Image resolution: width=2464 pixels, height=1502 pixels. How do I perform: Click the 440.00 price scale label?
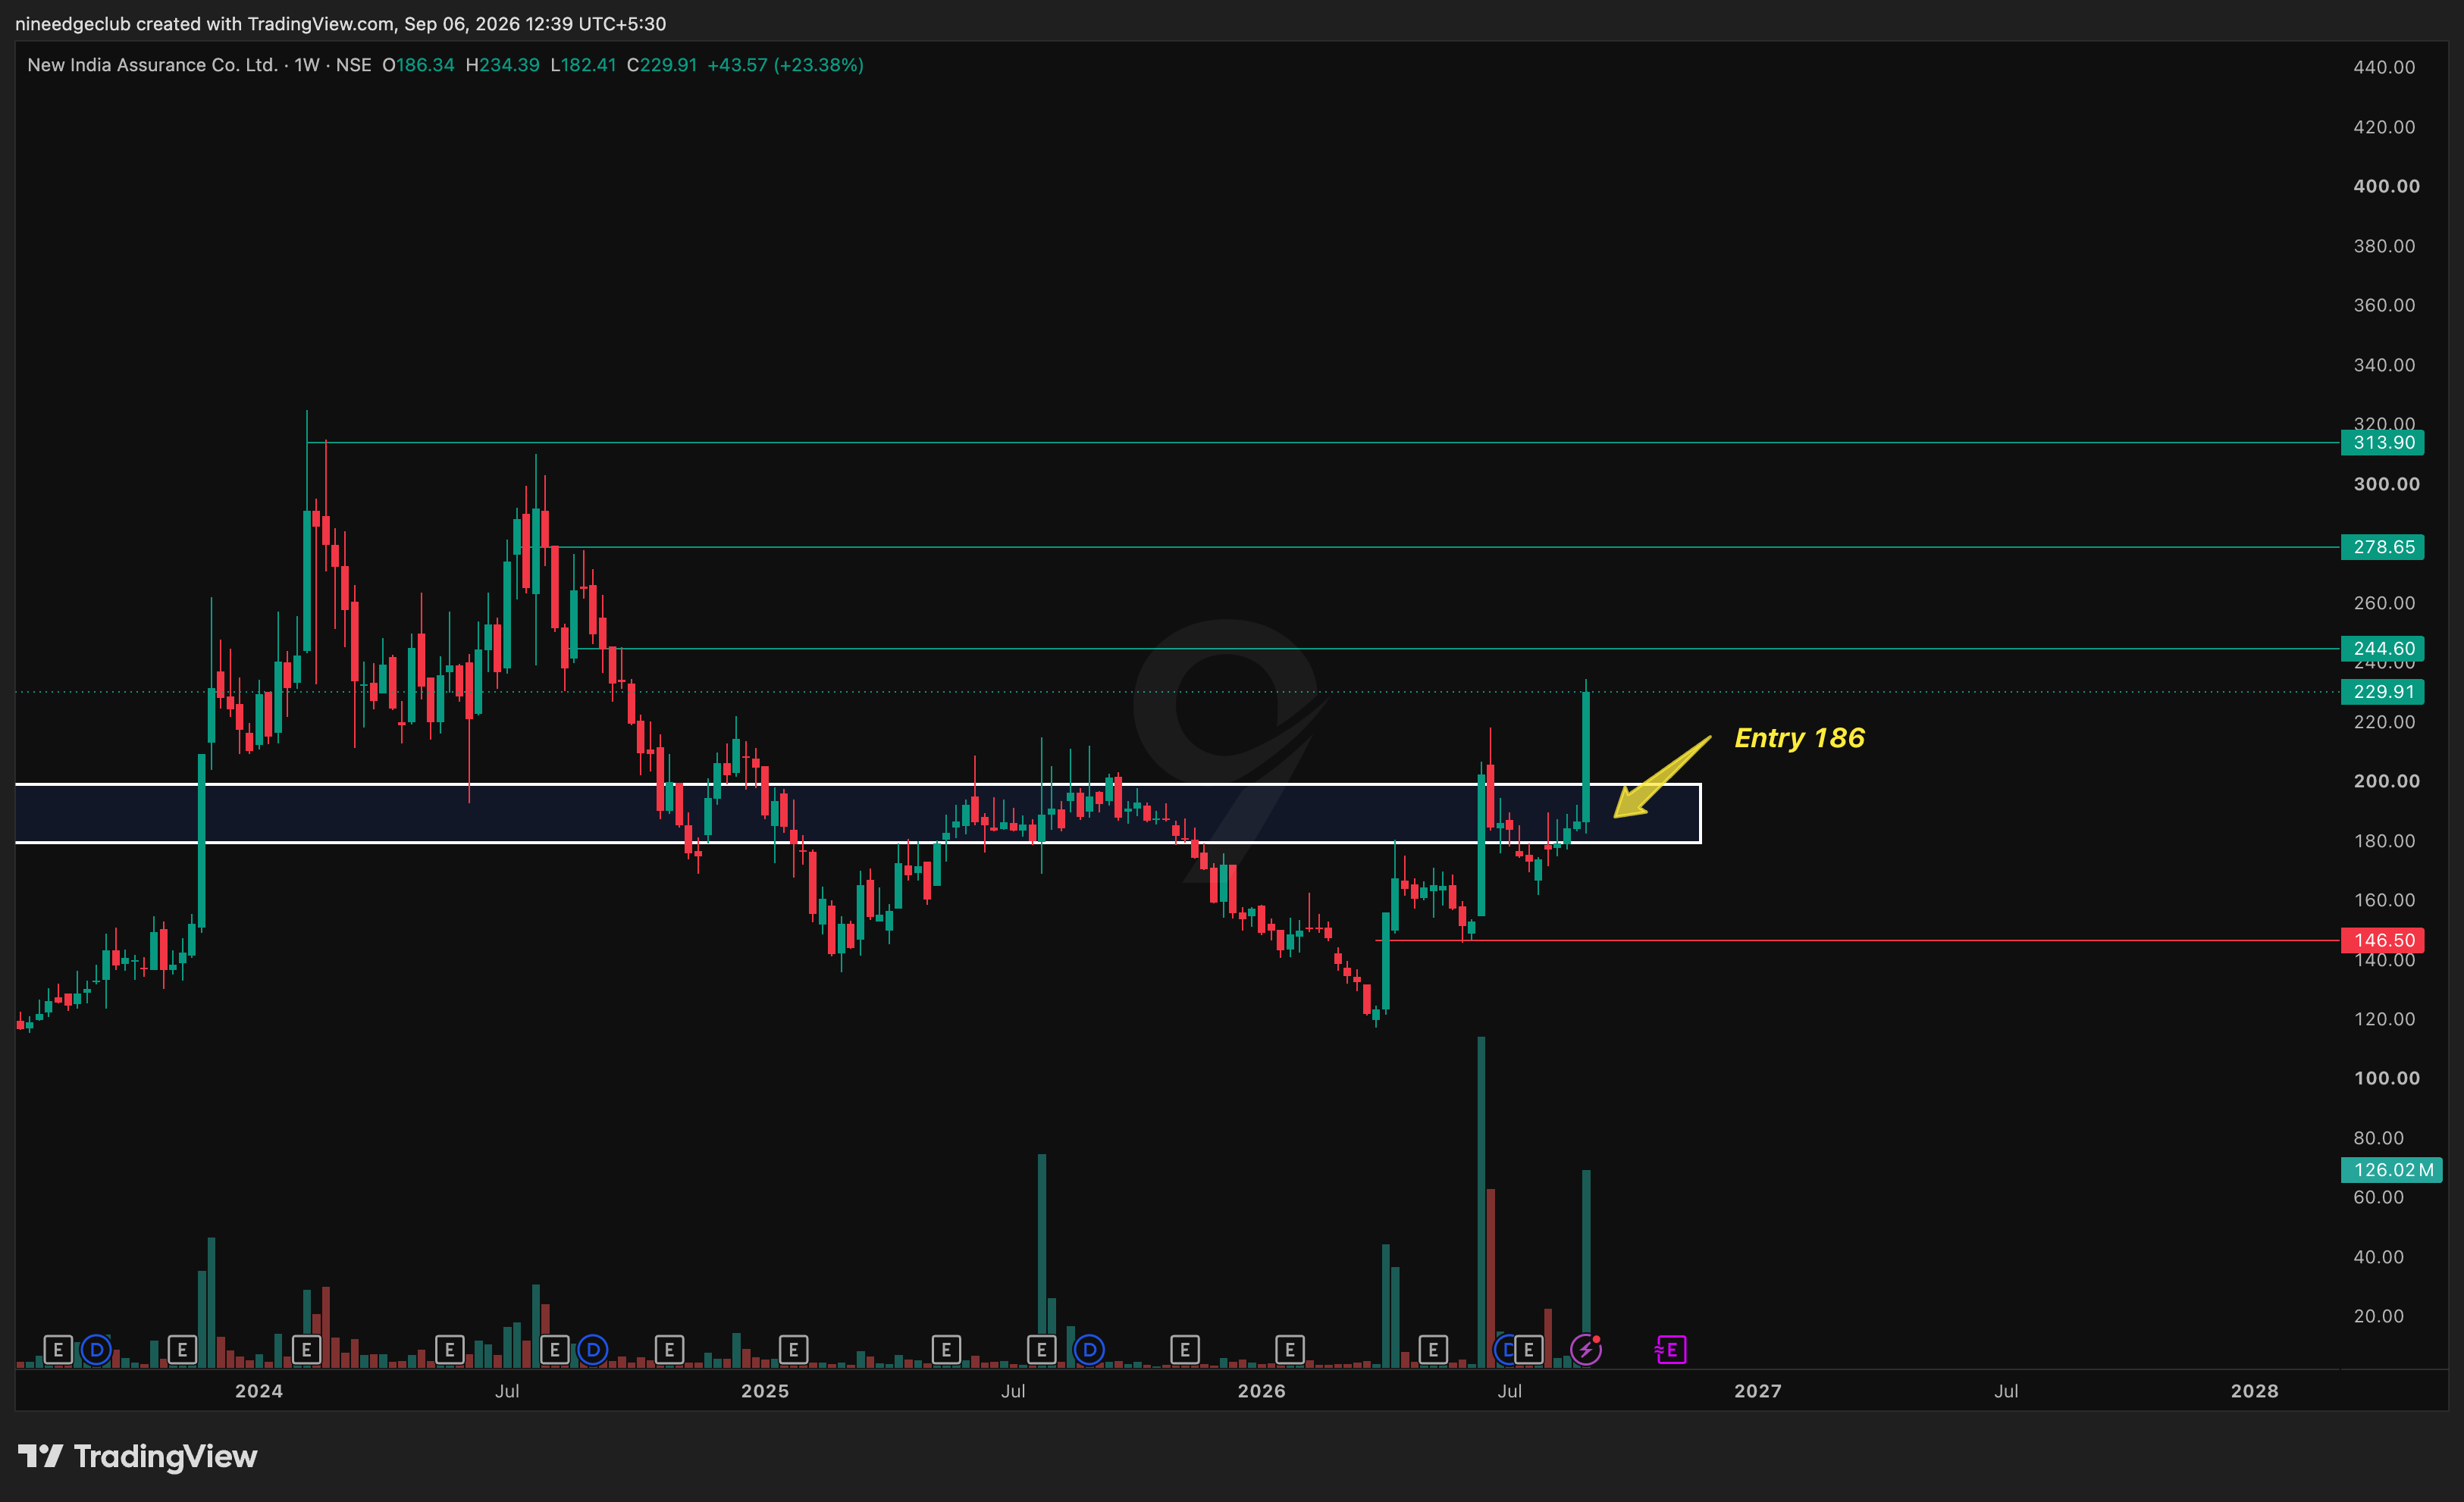click(x=2384, y=67)
